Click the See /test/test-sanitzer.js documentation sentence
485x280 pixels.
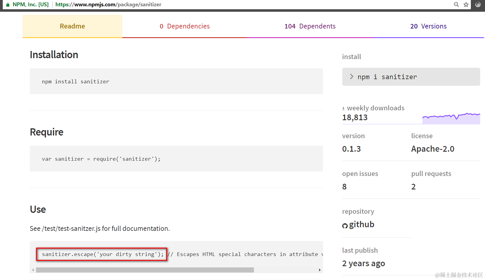point(100,228)
